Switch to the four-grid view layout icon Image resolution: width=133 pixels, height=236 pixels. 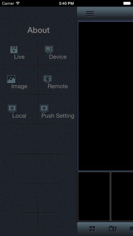coord(92,229)
